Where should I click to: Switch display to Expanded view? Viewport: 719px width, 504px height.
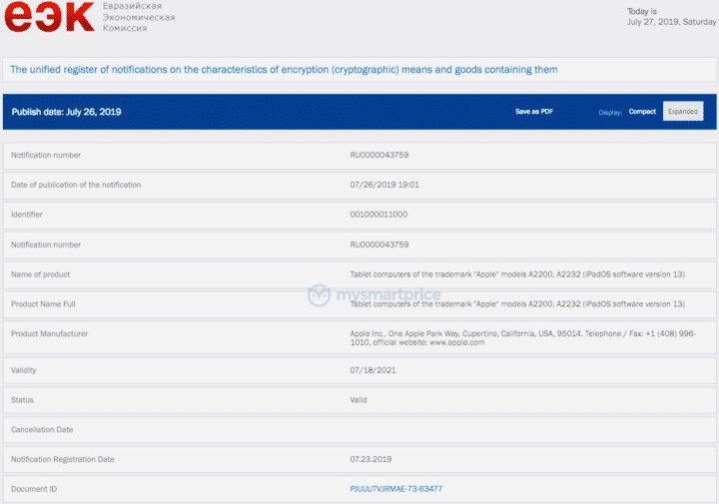click(683, 112)
